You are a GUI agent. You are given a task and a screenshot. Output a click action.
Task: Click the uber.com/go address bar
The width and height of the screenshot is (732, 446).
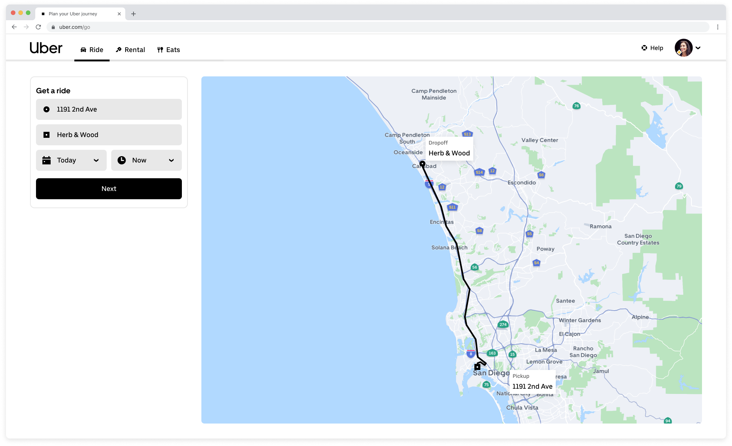point(378,27)
